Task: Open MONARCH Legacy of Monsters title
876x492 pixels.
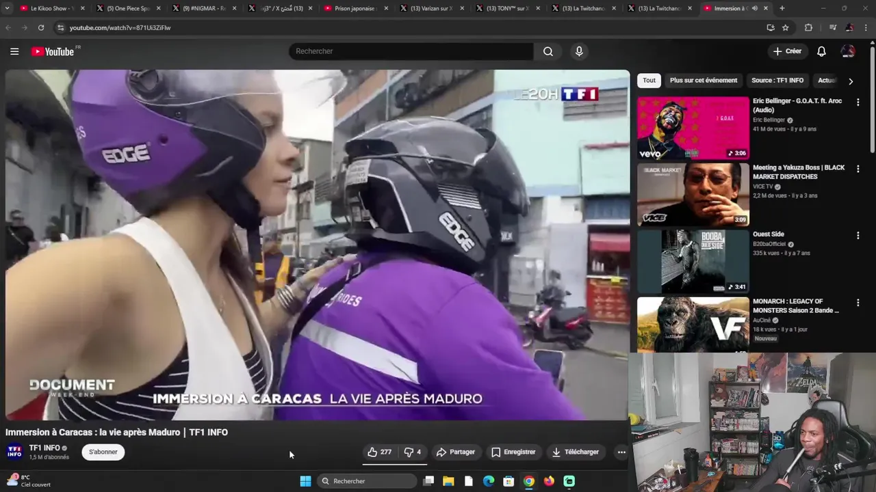Action: point(797,305)
